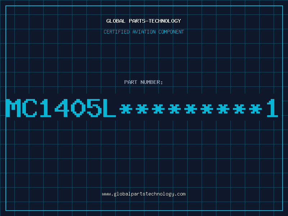The width and height of the screenshot is (288, 216).
Task: Click the seventh asterisk in part number
Action: click(x=223, y=109)
